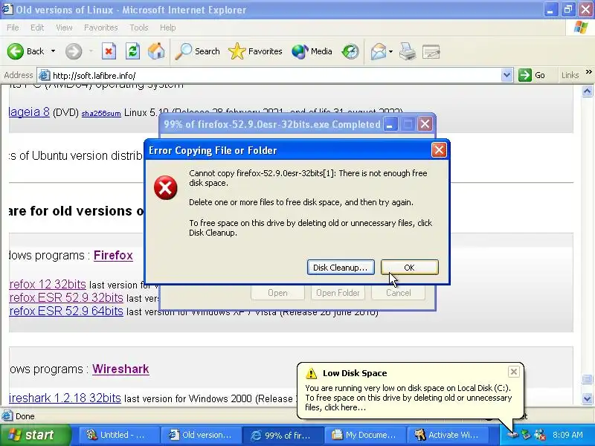The width and height of the screenshot is (595, 446).
Task: Open the Search pane
Action: point(197,51)
